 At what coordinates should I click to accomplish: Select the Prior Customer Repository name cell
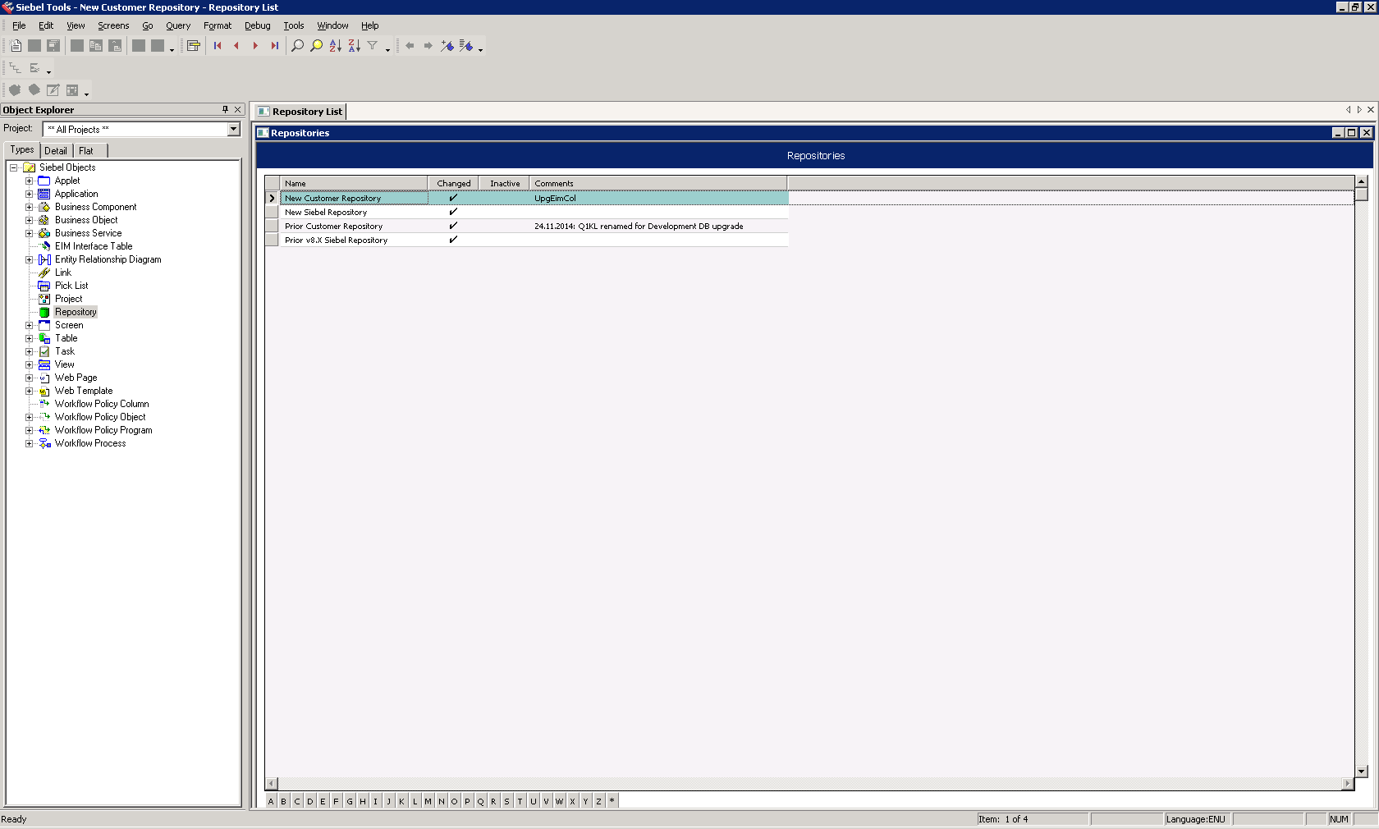pyautogui.click(x=354, y=226)
